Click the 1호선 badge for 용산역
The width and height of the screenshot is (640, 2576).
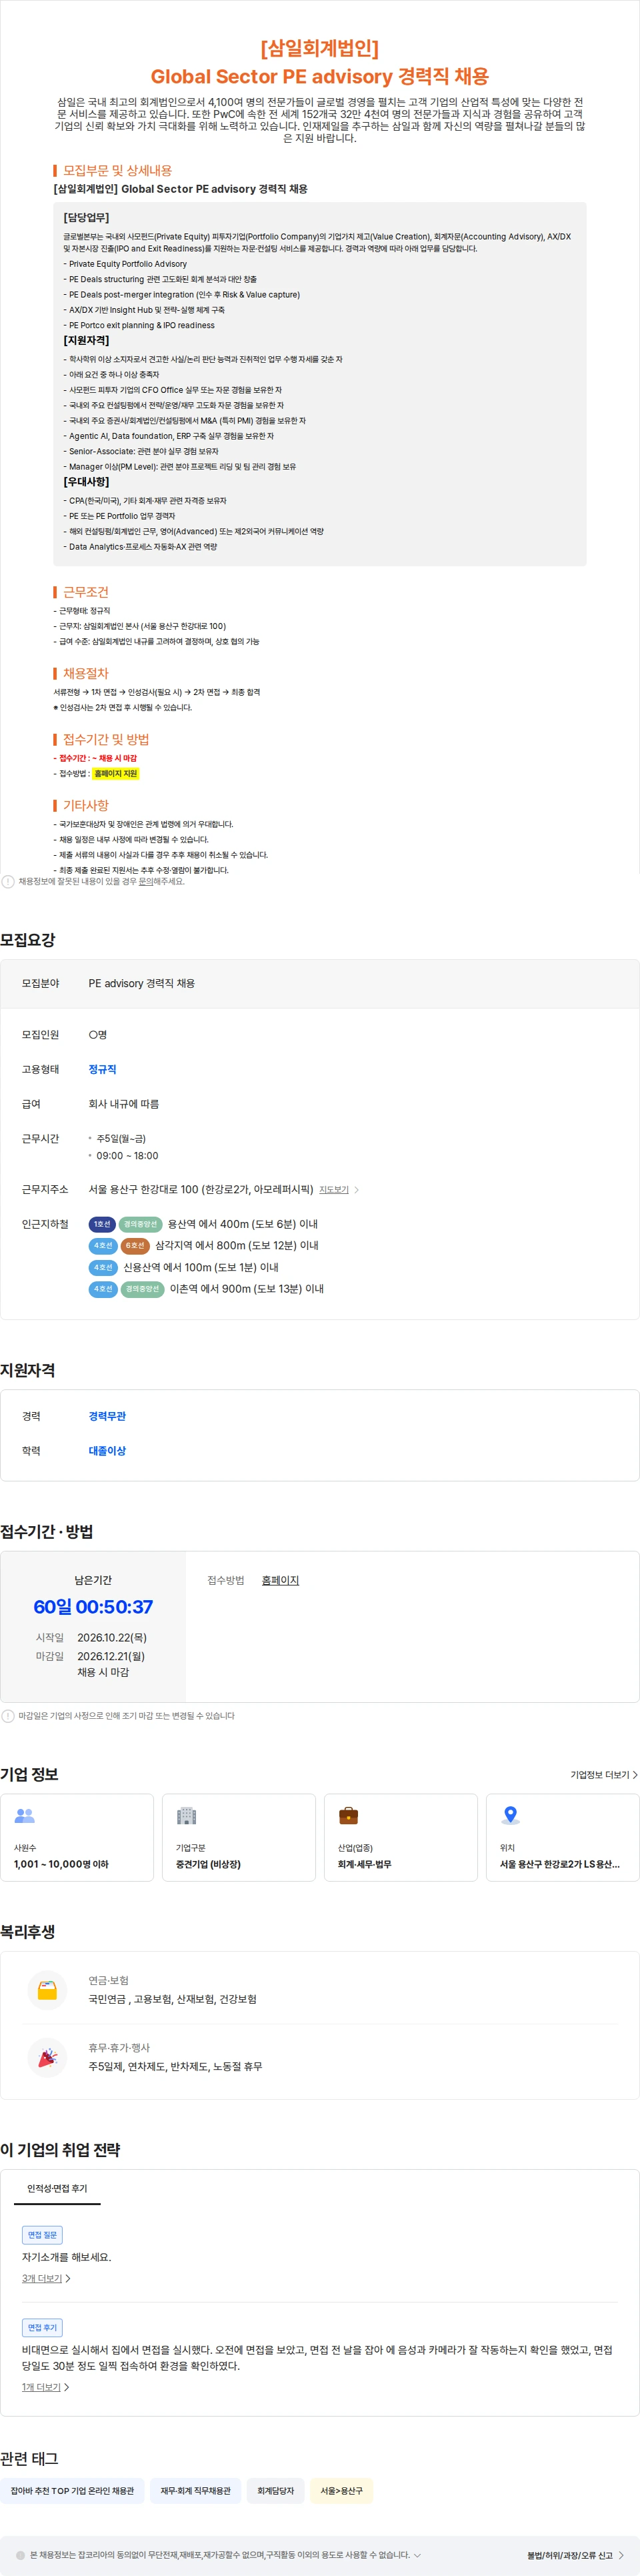[x=102, y=1224]
